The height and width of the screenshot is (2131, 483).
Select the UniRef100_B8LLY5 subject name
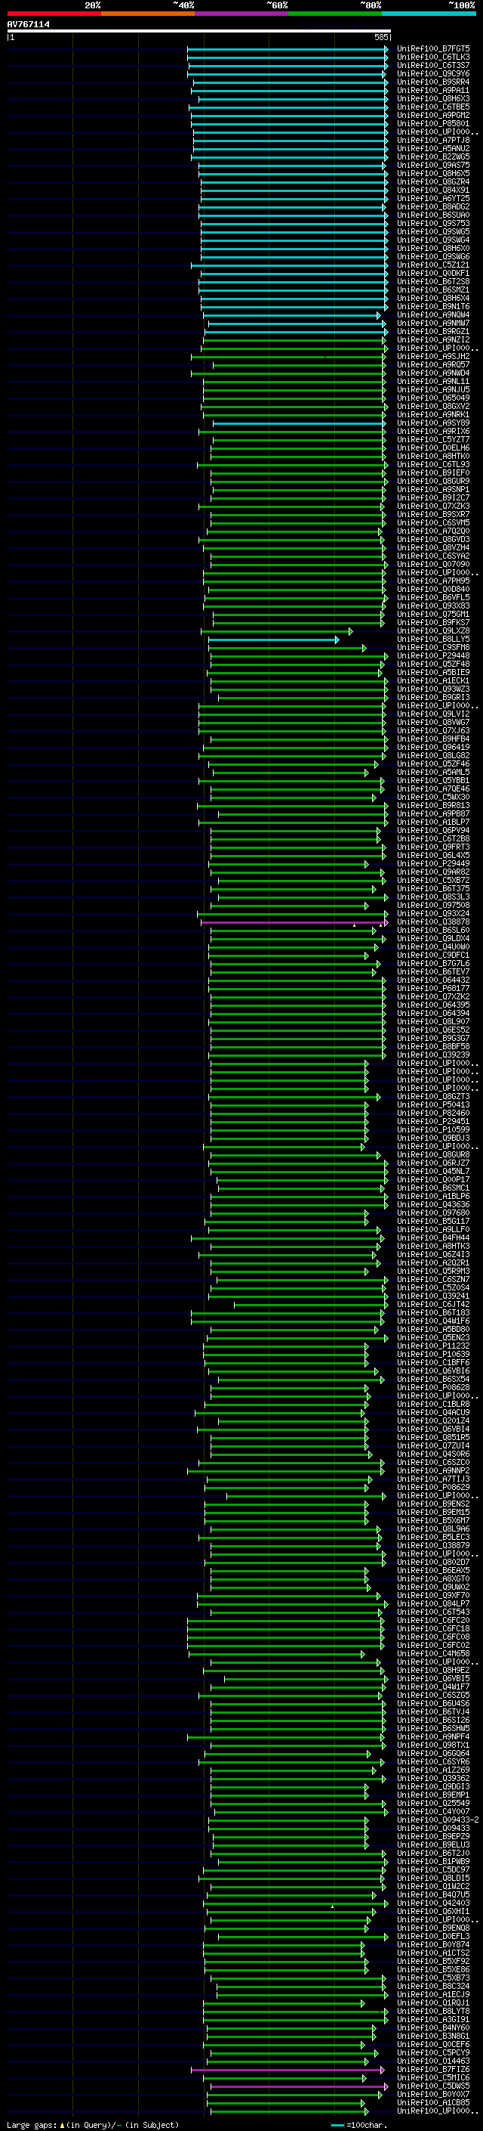(433, 640)
